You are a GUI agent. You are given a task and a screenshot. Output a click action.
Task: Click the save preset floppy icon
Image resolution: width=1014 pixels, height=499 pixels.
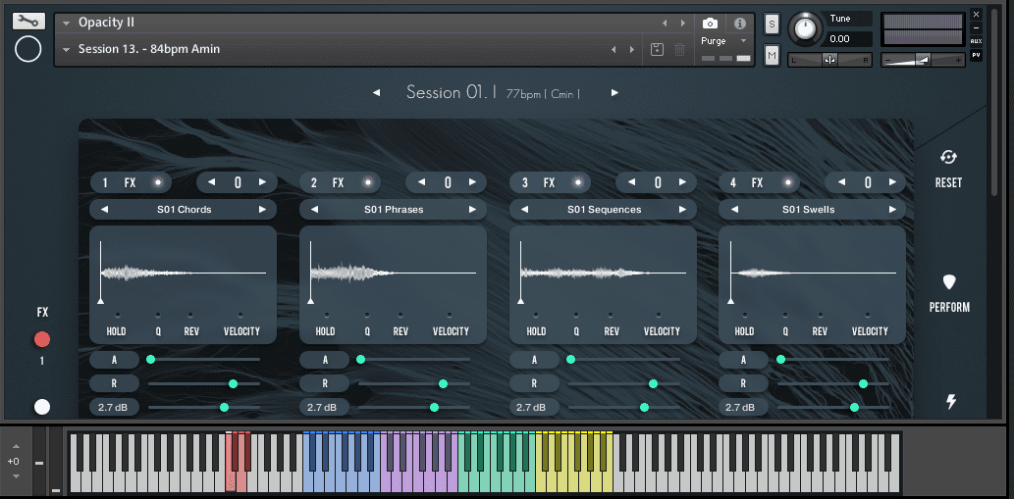point(657,49)
